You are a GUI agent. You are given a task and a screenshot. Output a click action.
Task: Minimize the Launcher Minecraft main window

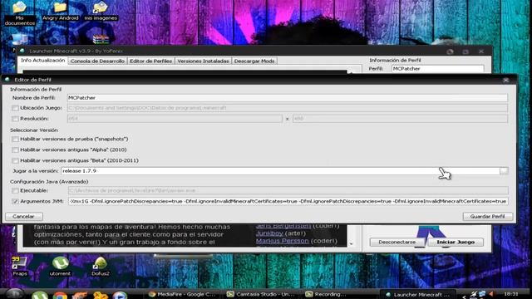(451, 51)
